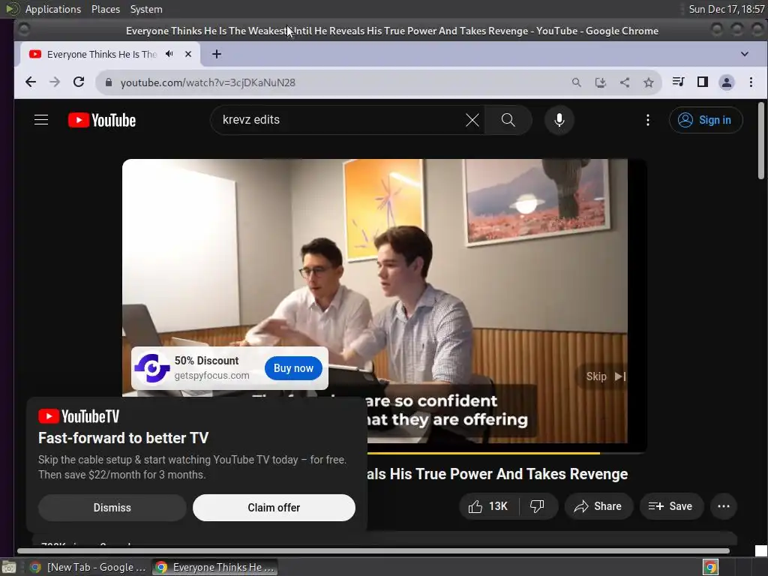Screen dimensions: 768x576
Task: Sign in to YouTube
Action: click(706, 120)
